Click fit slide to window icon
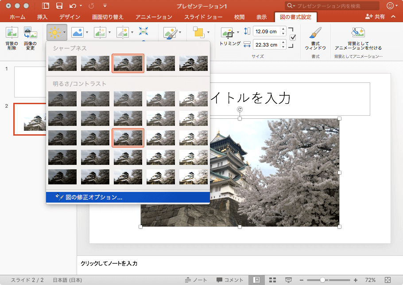 [x=388, y=280]
